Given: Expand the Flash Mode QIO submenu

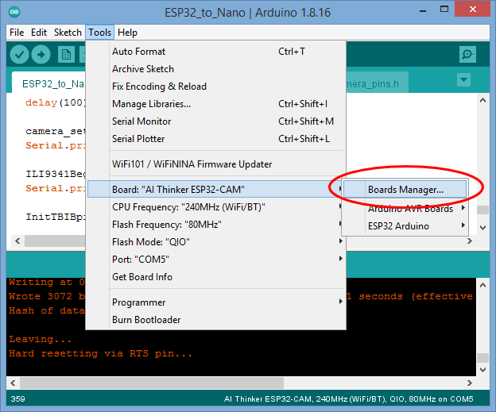Looking at the screenshot, I should click(x=215, y=242).
